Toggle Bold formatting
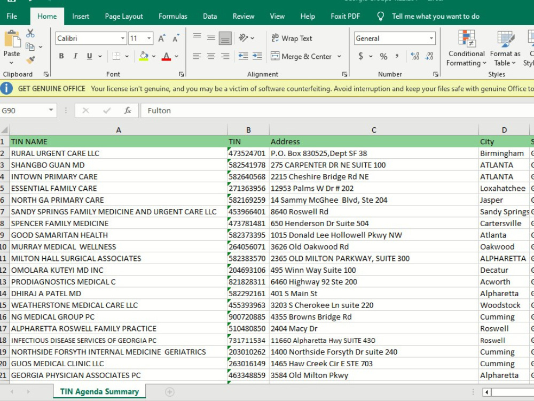The width and height of the screenshot is (534, 401). click(x=61, y=56)
